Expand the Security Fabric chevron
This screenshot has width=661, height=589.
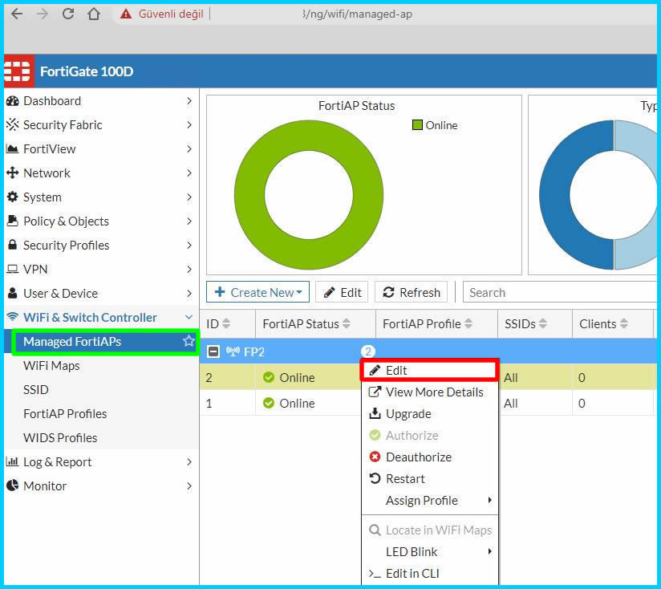point(189,125)
